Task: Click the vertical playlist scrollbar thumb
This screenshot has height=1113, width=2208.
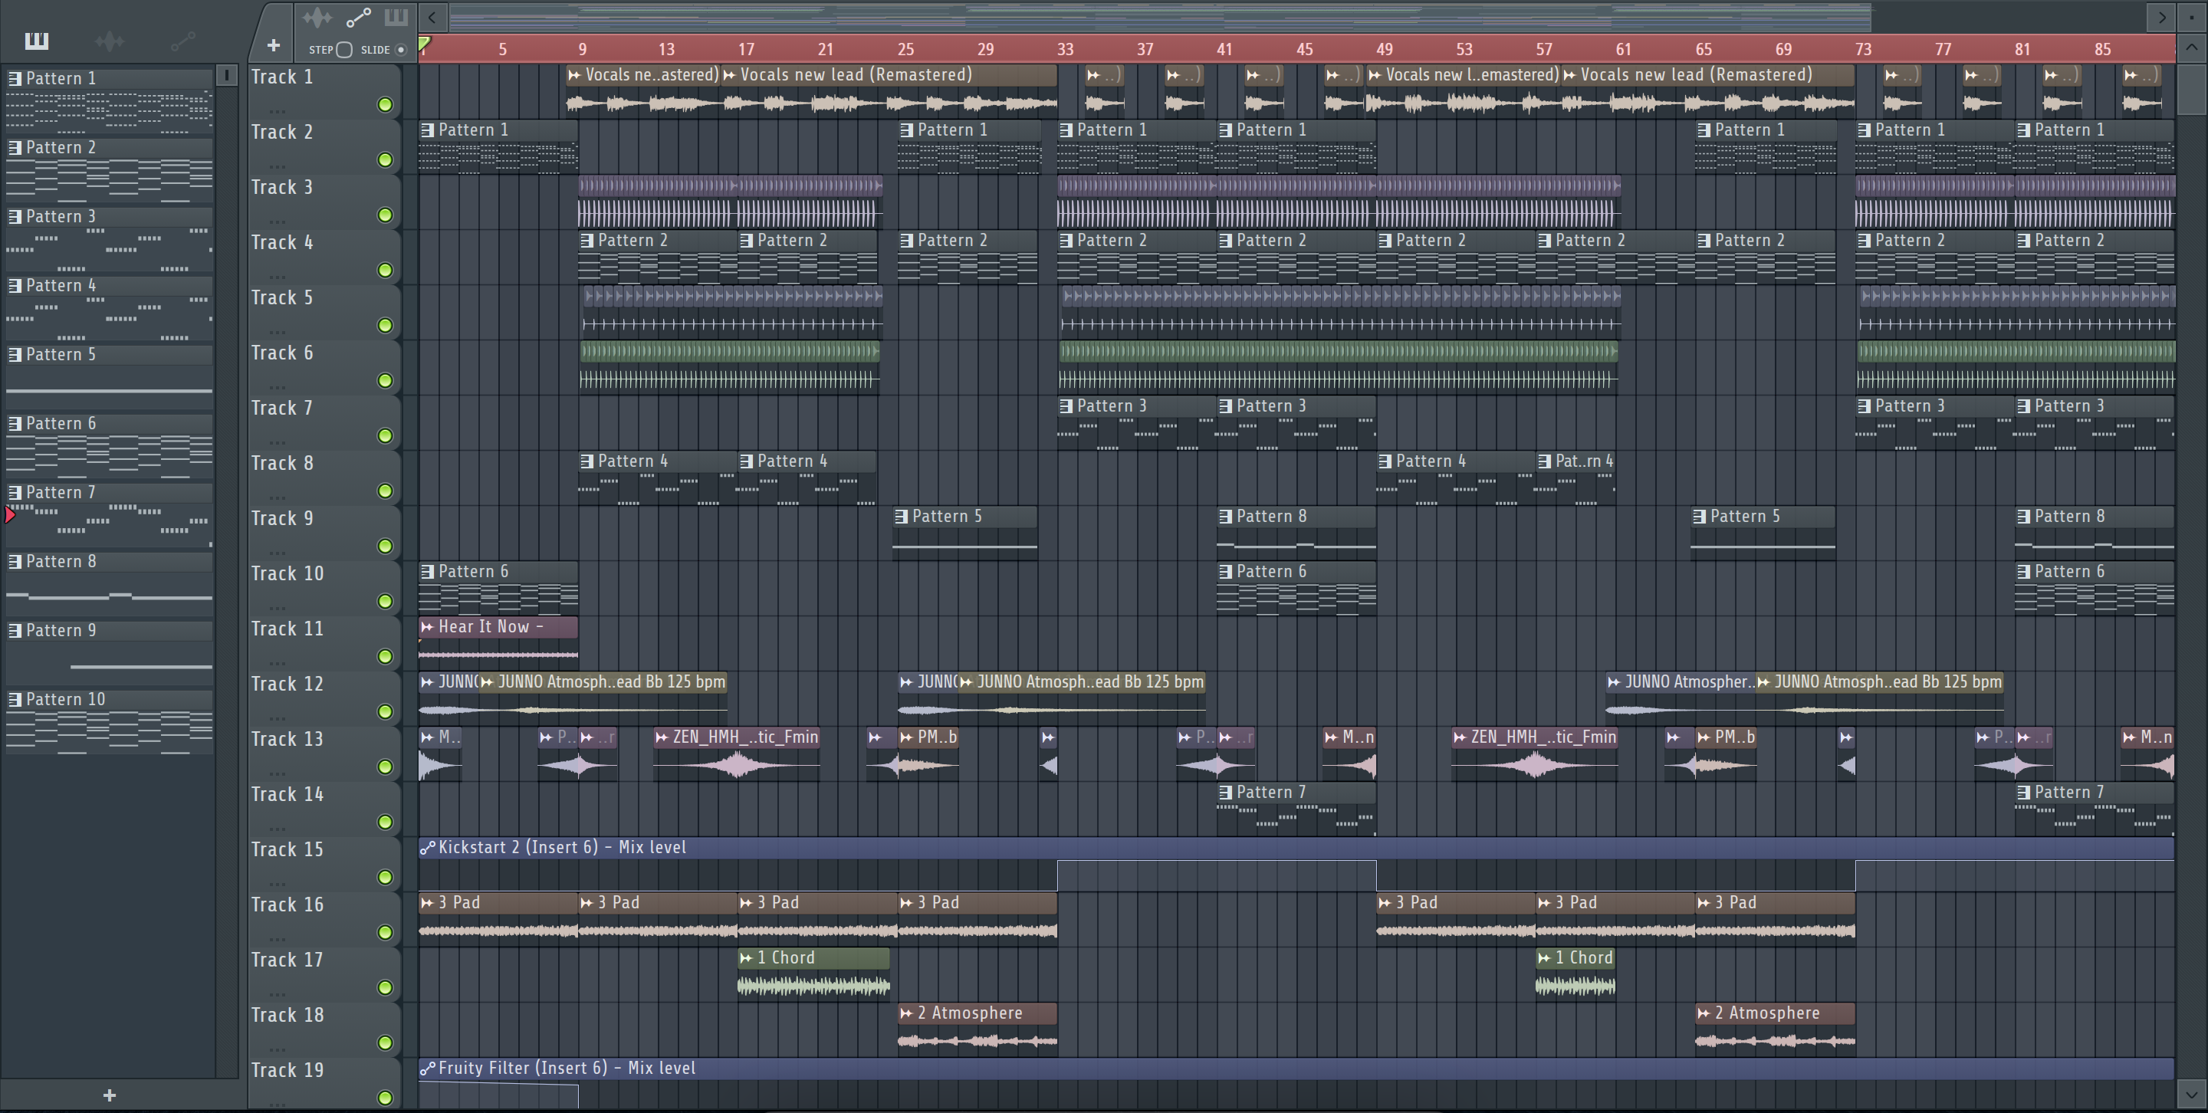Action: pos(2191,87)
